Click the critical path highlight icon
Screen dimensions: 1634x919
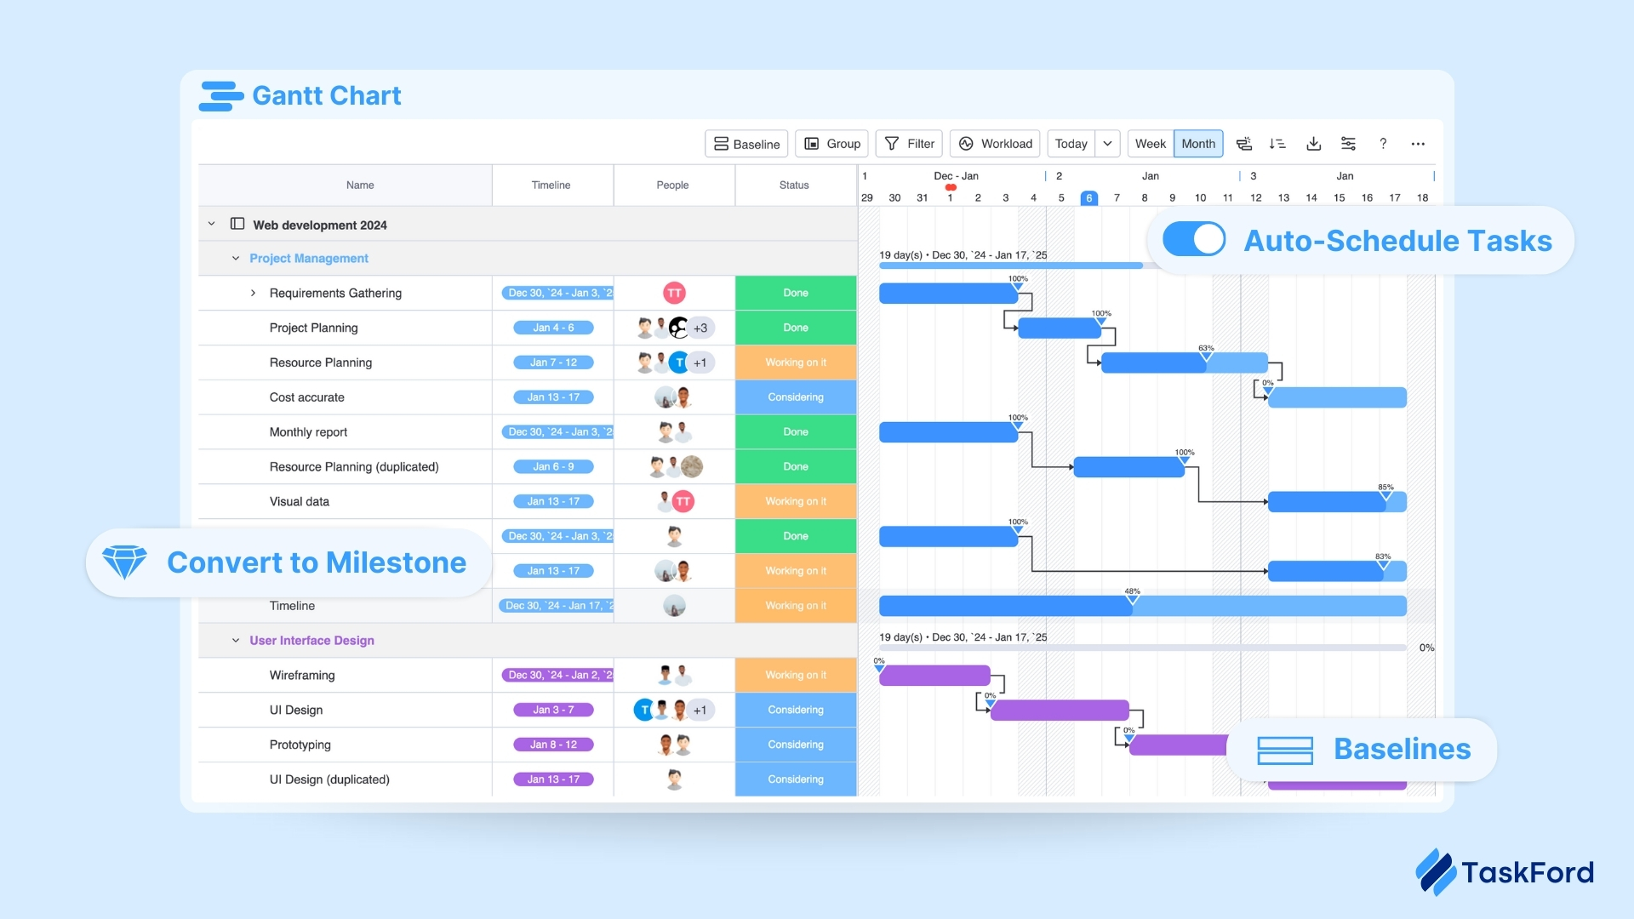tap(1243, 144)
